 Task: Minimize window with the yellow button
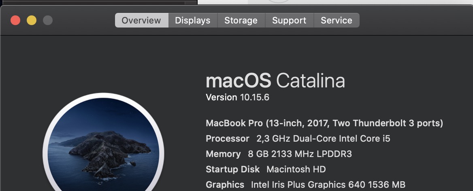[x=32, y=20]
